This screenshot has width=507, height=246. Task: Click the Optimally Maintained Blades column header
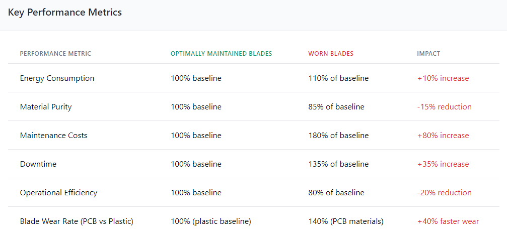coord(221,54)
